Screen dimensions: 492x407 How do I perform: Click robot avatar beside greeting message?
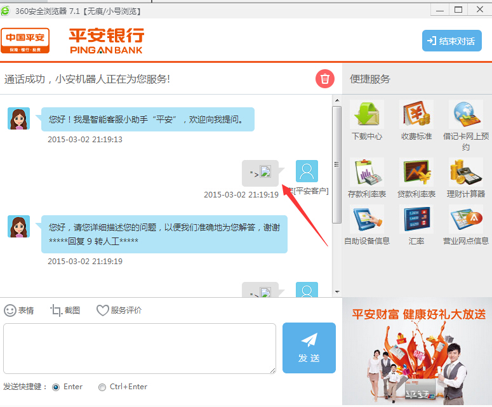pyautogui.click(x=19, y=118)
